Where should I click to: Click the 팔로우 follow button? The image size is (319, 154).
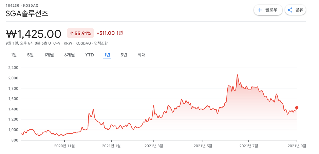pos(268,10)
